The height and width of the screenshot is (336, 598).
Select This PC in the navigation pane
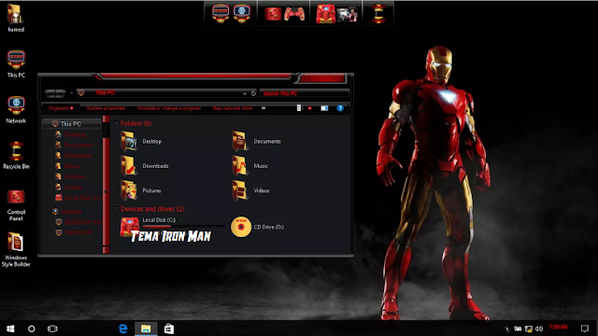[x=72, y=124]
